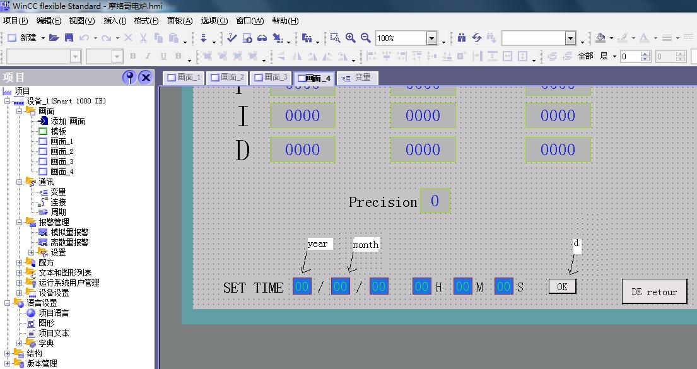Click the Paste clipboard icon
697x369 pixels.
click(174, 38)
